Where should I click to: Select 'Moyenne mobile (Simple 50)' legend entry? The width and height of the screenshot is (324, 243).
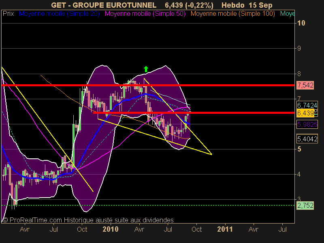click(145, 14)
